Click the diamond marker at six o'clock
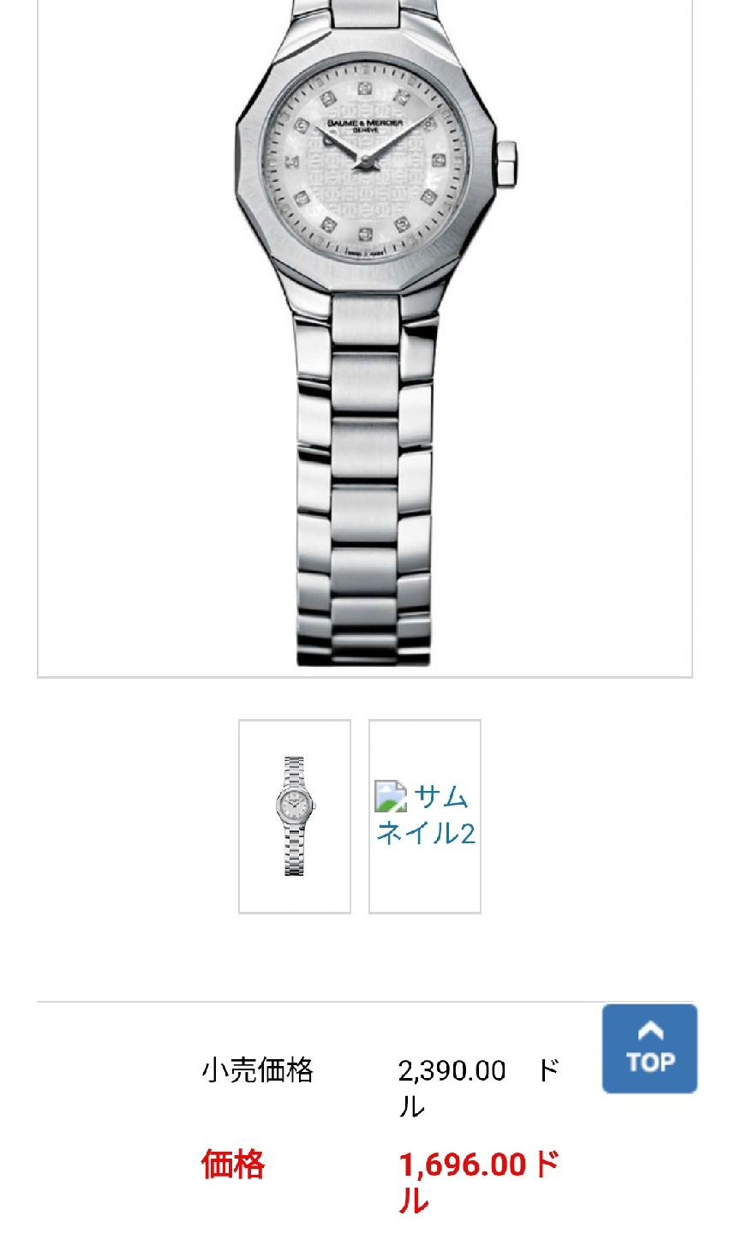Viewport: 730px width, 1234px height. (x=366, y=233)
